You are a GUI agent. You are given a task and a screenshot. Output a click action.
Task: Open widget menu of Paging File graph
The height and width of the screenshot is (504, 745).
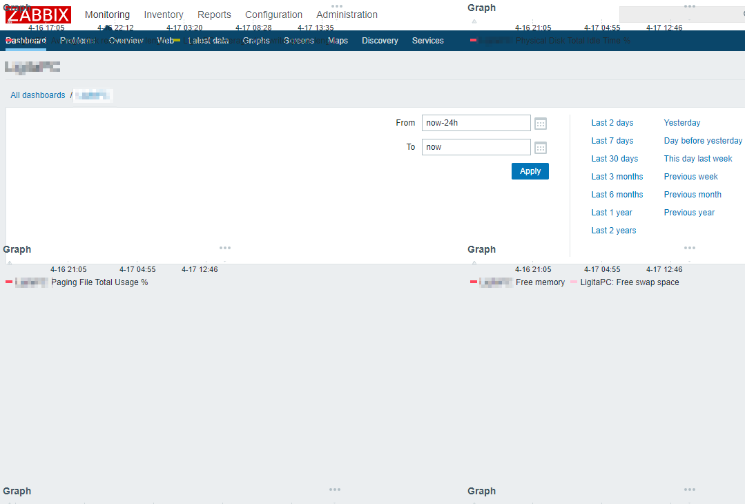point(225,248)
